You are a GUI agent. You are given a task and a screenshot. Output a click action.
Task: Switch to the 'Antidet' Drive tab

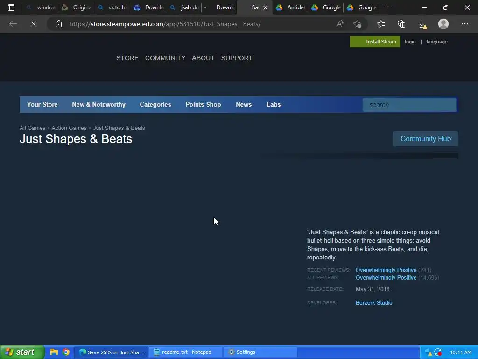290,7
